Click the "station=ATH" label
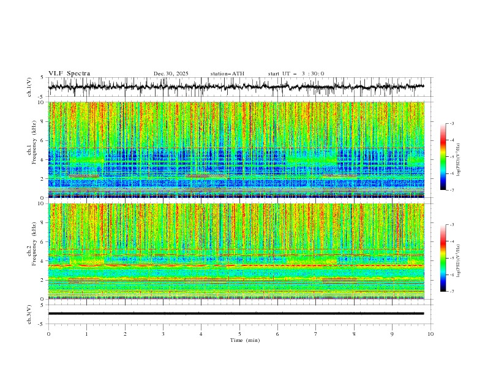The image size is (485, 375). click(x=227, y=74)
